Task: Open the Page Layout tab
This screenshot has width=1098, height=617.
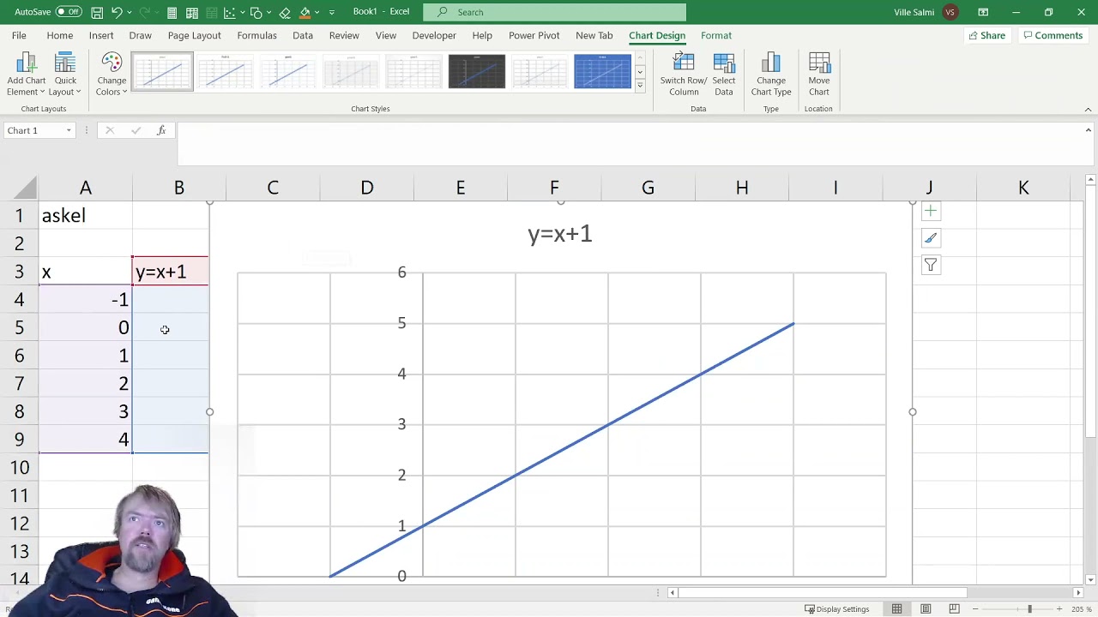Action: tap(194, 35)
